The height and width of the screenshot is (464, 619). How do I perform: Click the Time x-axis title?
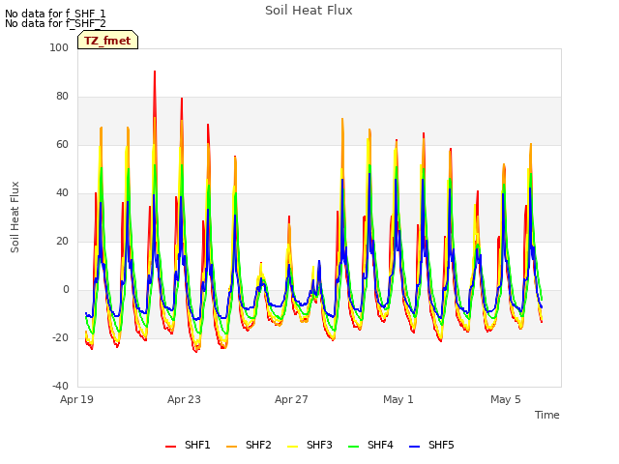pos(547,415)
